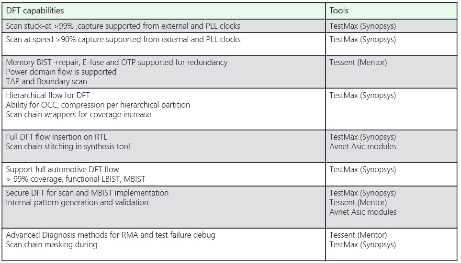Click the "DFT capabilities" column header
The image size is (461, 263).
(35, 11)
